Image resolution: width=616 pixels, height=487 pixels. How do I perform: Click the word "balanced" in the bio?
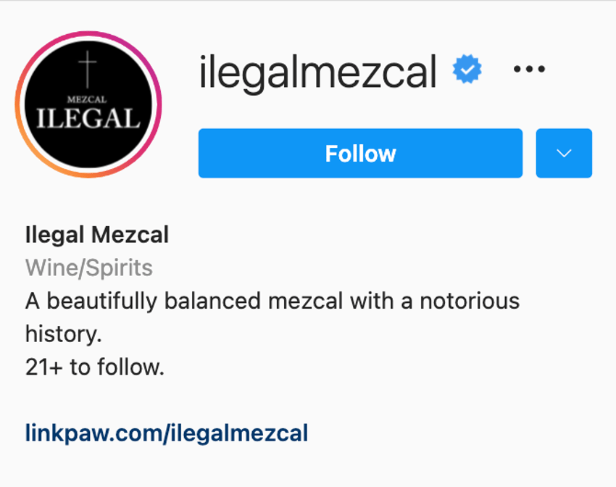(x=212, y=301)
